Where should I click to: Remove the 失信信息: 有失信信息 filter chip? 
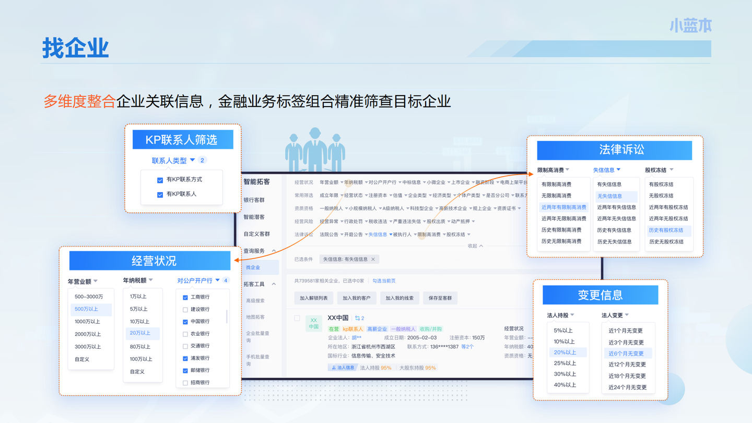pos(373,259)
